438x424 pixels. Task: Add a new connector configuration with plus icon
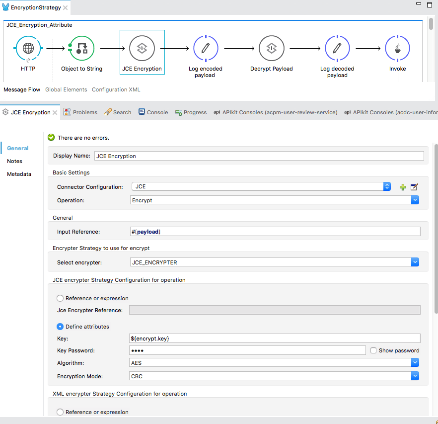tap(403, 187)
